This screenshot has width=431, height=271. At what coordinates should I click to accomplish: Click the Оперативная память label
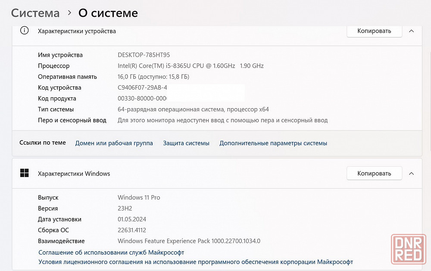(x=67, y=77)
